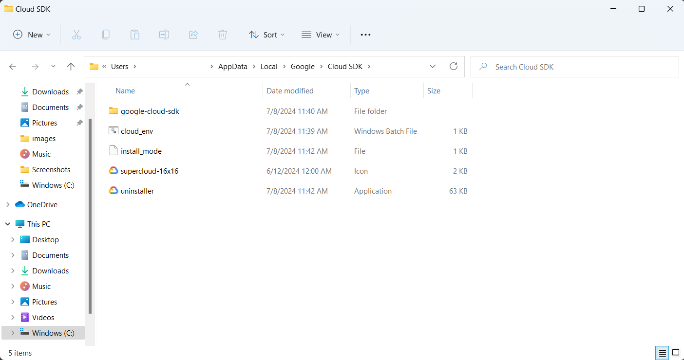
Task: Click the search magnifier icon
Action: [483, 67]
